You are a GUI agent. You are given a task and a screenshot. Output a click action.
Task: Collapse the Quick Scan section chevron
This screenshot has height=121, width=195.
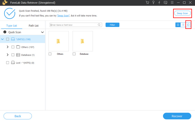(42, 32)
